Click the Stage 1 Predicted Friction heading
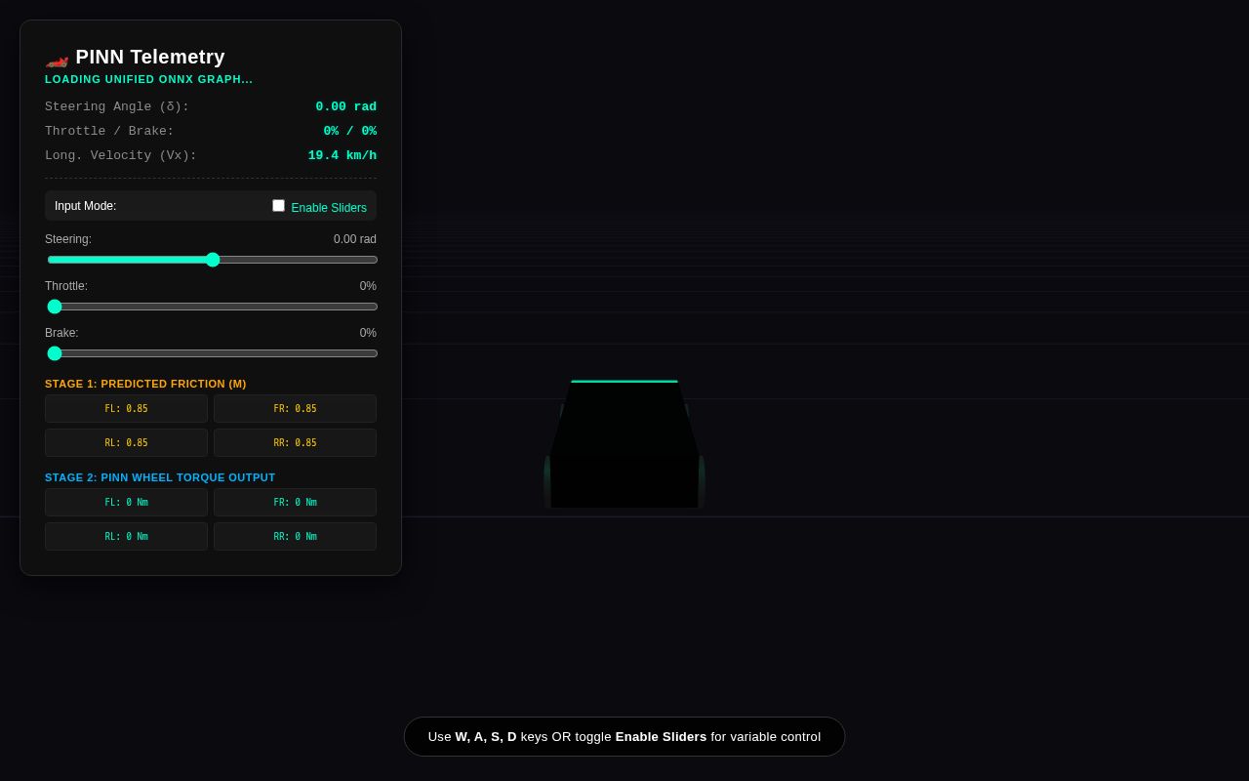1249x781 pixels. point(145,384)
